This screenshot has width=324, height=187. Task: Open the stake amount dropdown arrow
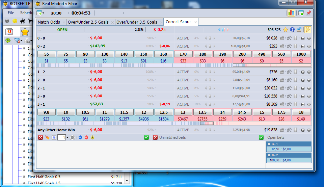point(67,138)
